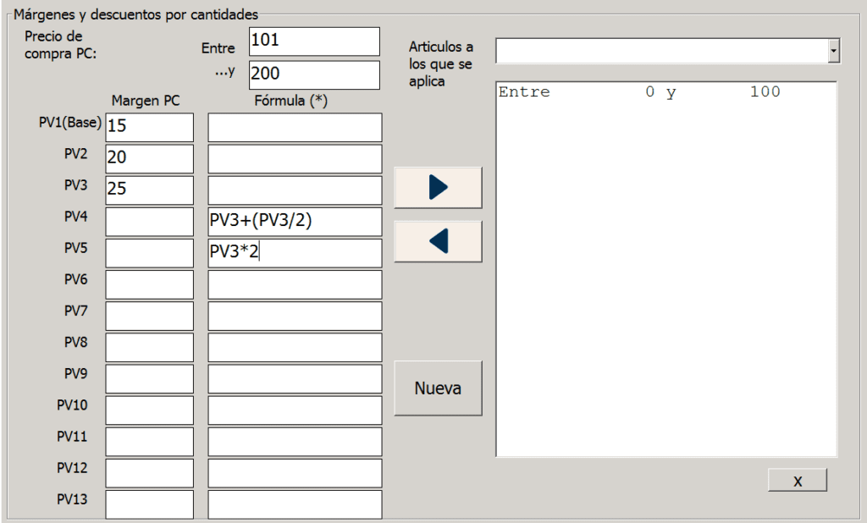Click the PV4 formula field 'PV3+(PV3/2)'

295,222
